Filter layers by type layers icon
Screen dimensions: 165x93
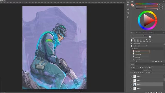click(145, 67)
